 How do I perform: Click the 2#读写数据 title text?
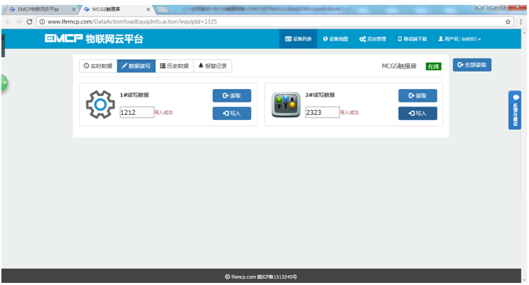click(320, 95)
